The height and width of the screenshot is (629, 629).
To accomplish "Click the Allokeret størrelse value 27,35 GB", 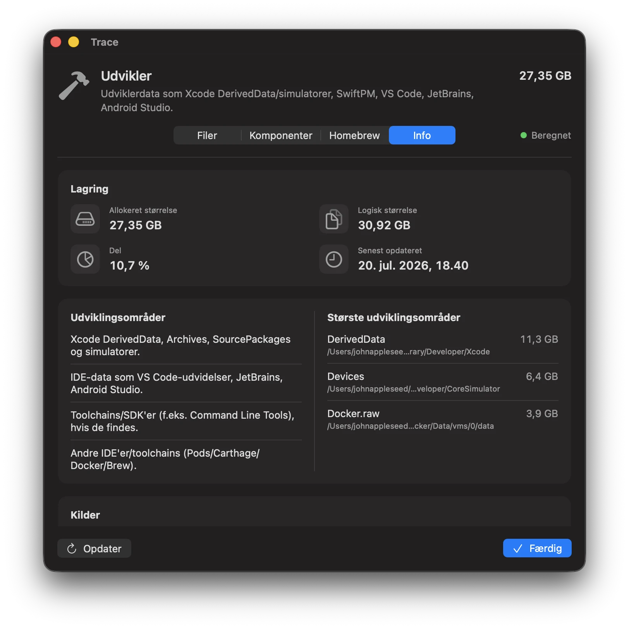I will pos(136,225).
